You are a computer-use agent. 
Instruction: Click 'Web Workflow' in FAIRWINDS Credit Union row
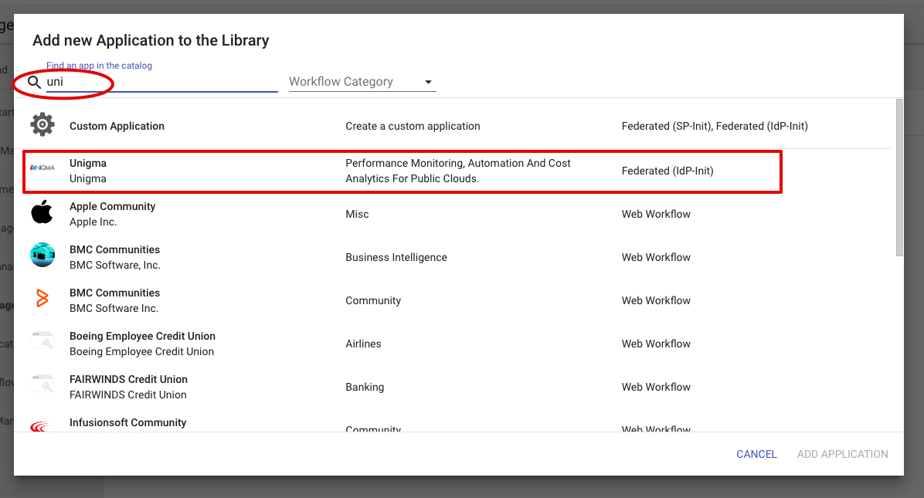pyautogui.click(x=656, y=387)
